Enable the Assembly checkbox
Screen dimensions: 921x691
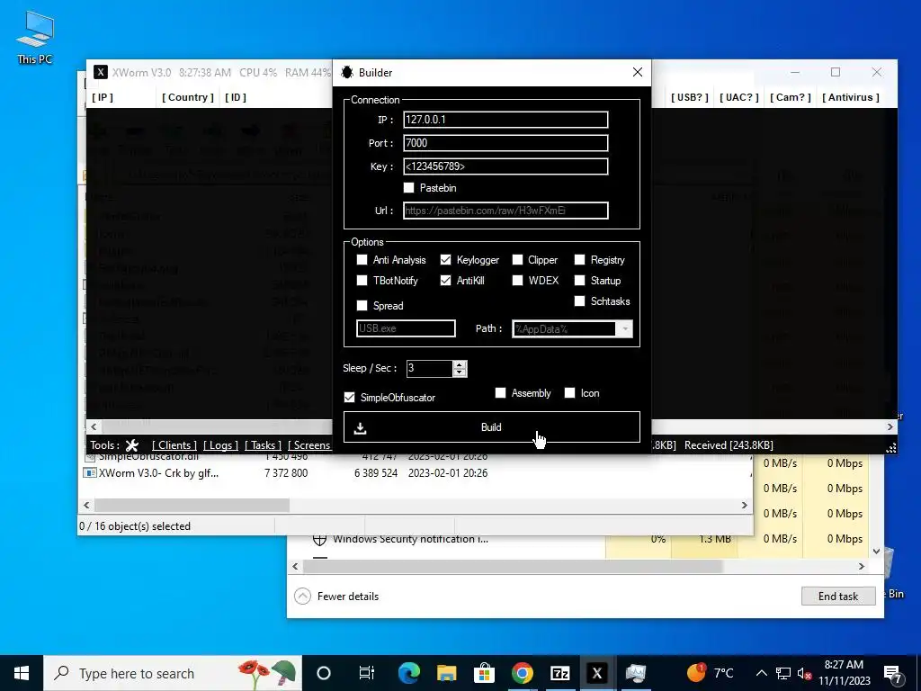point(500,392)
